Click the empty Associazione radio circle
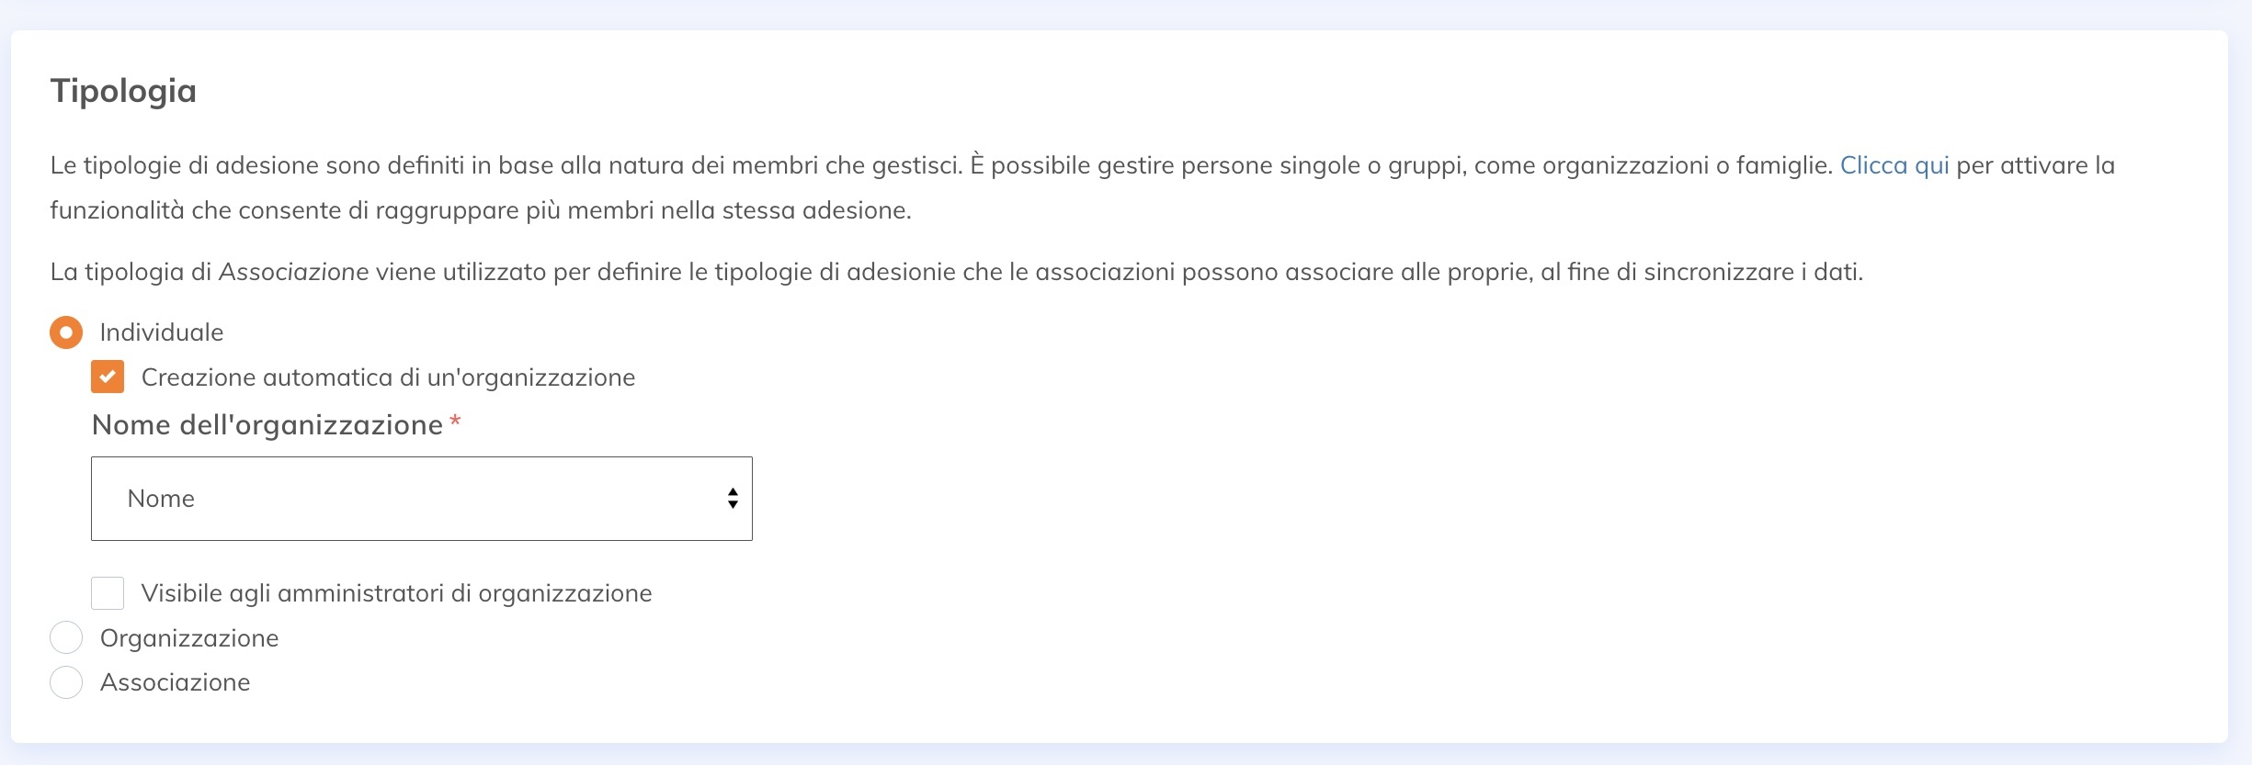This screenshot has height=765, width=2252. [65, 681]
